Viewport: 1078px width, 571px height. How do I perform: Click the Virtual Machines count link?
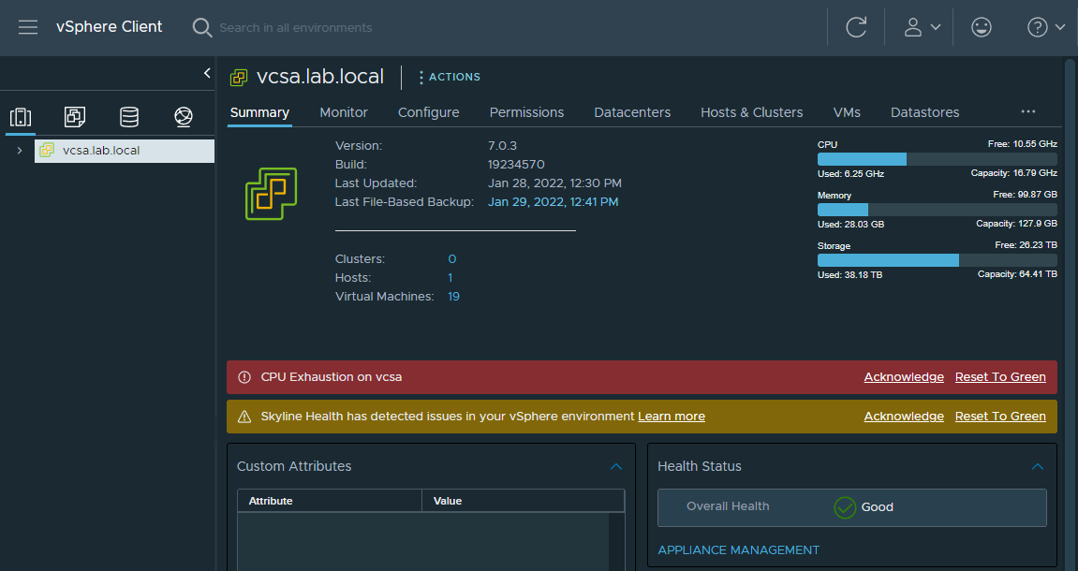click(453, 297)
